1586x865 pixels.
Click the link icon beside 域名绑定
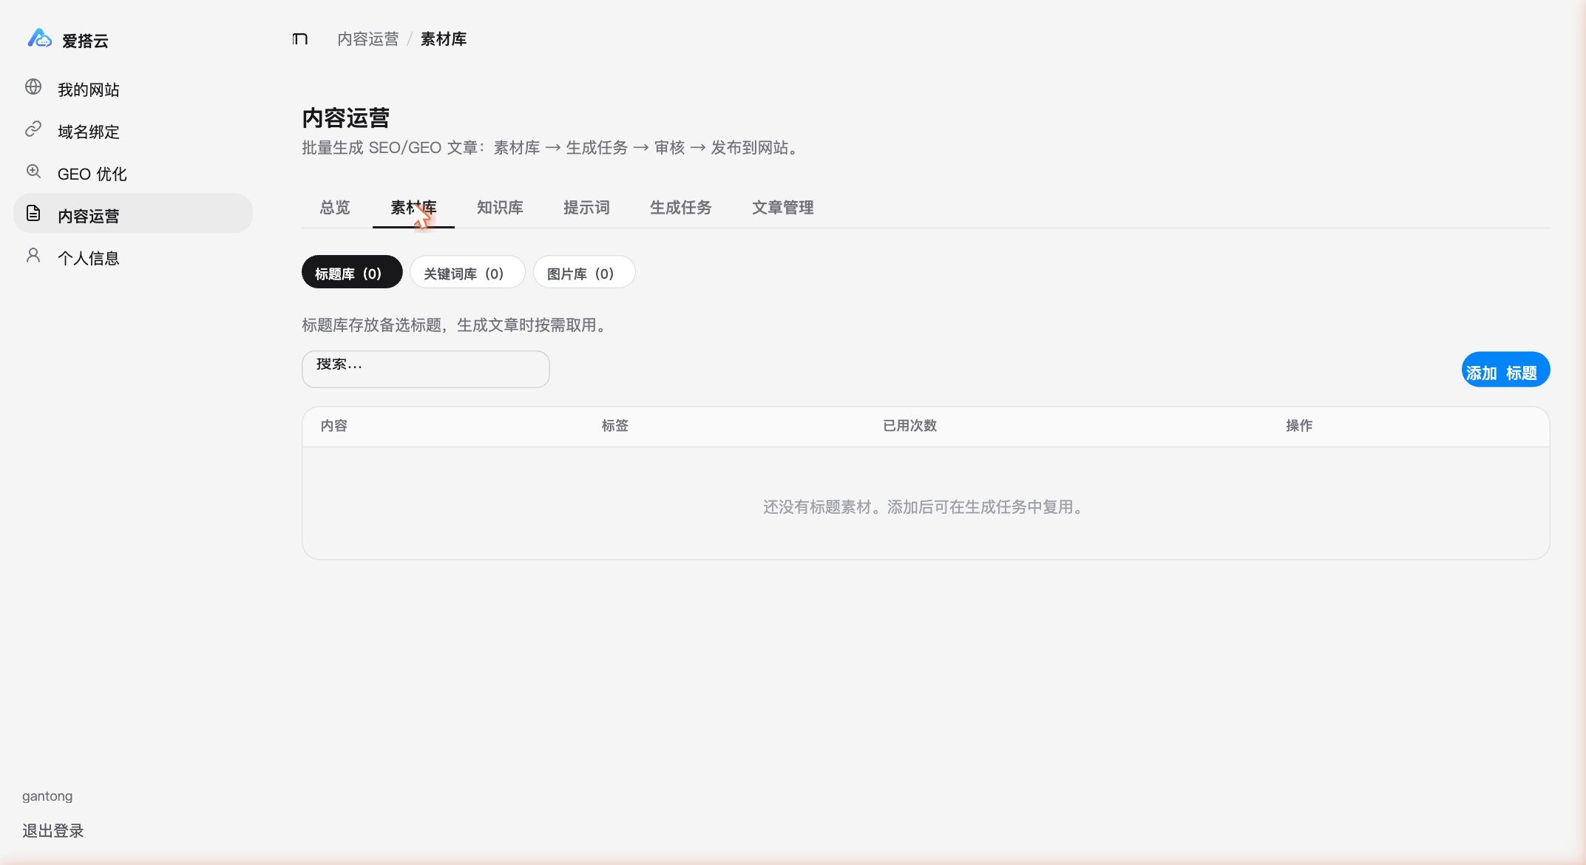coord(33,129)
